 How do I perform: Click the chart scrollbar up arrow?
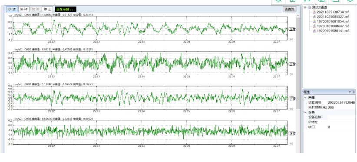click(x=297, y=16)
